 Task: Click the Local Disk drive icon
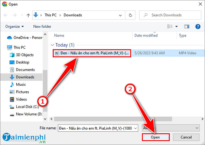pos(12,107)
